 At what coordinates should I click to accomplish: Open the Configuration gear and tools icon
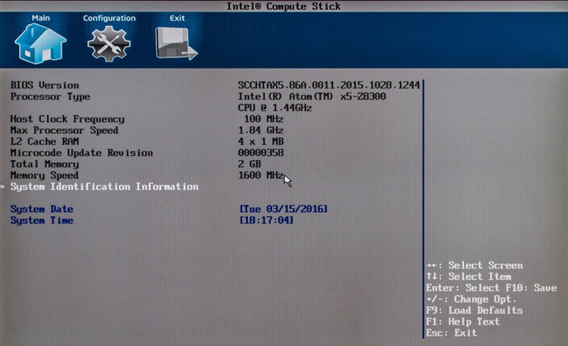pyautogui.click(x=109, y=44)
